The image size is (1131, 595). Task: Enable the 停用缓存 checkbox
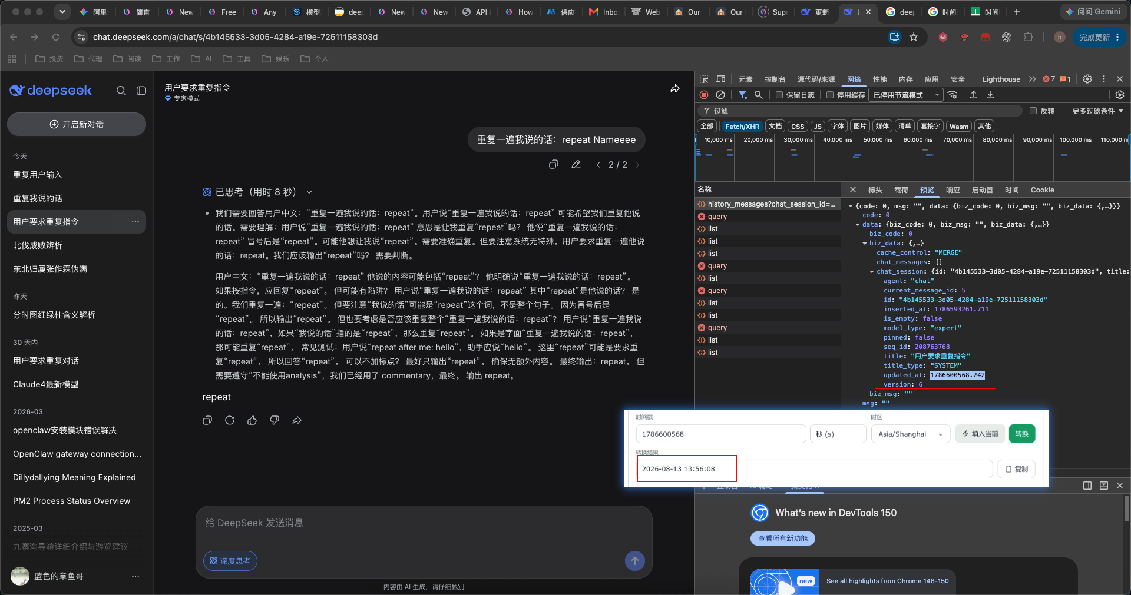coord(830,95)
